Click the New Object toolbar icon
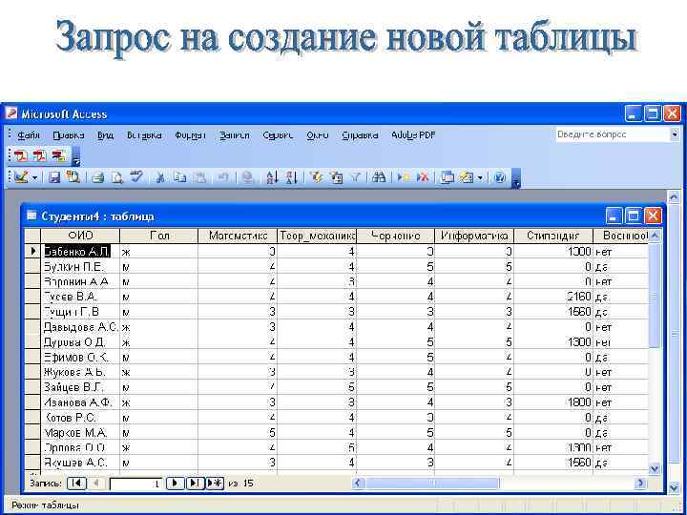The width and height of the screenshot is (687, 515). (x=467, y=177)
